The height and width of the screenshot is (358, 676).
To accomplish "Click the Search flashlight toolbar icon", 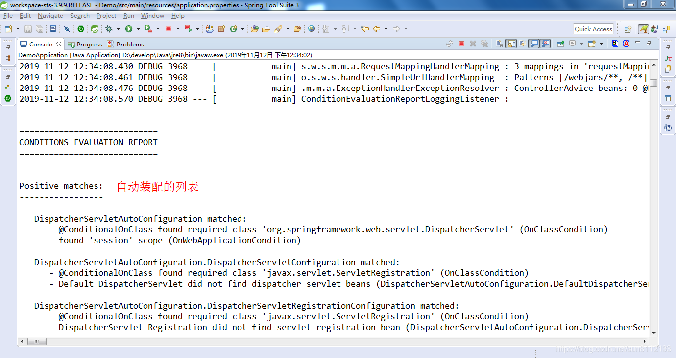I will [278, 29].
